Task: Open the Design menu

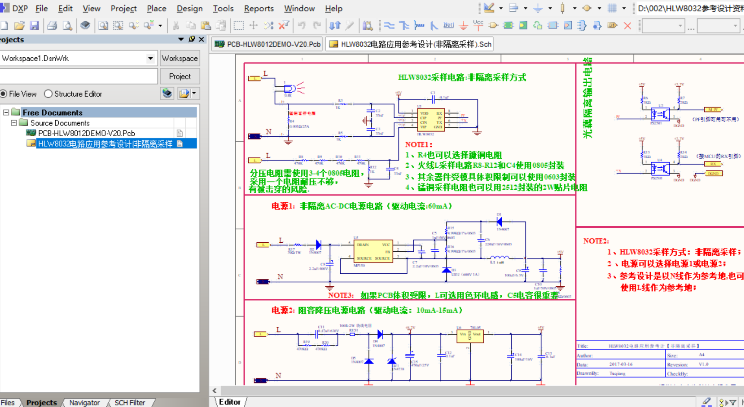Action: pyautogui.click(x=190, y=8)
